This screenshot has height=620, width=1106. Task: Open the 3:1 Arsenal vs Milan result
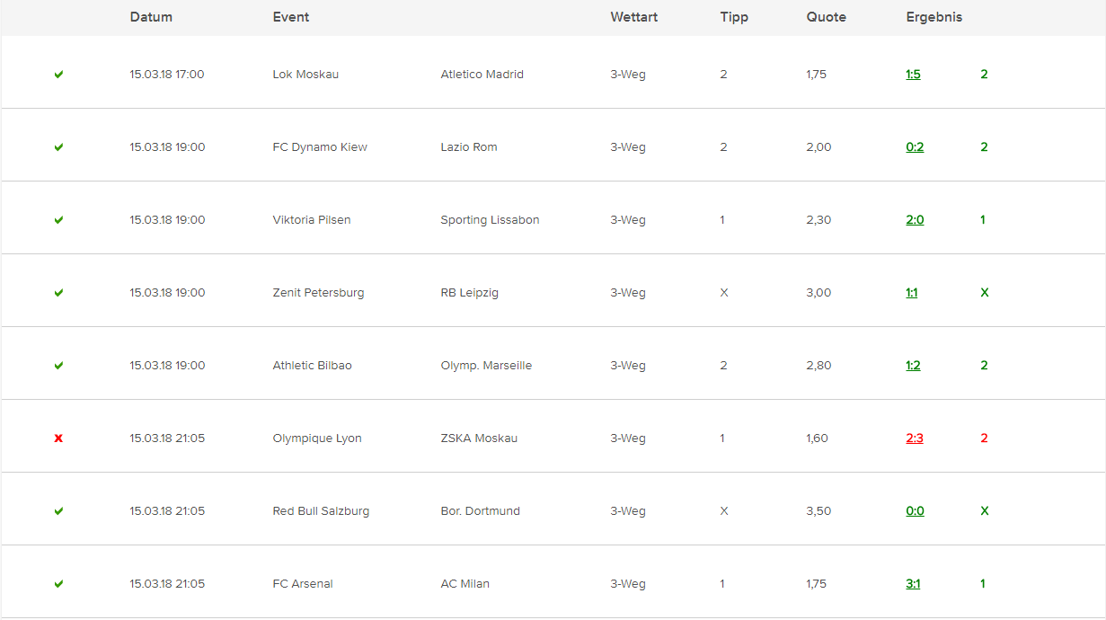913,584
